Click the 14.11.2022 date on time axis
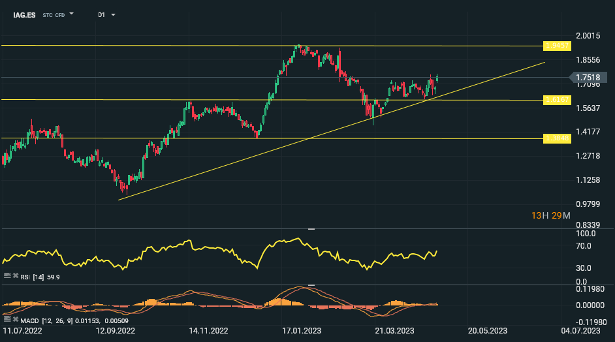The width and height of the screenshot is (615, 342). tap(208, 331)
